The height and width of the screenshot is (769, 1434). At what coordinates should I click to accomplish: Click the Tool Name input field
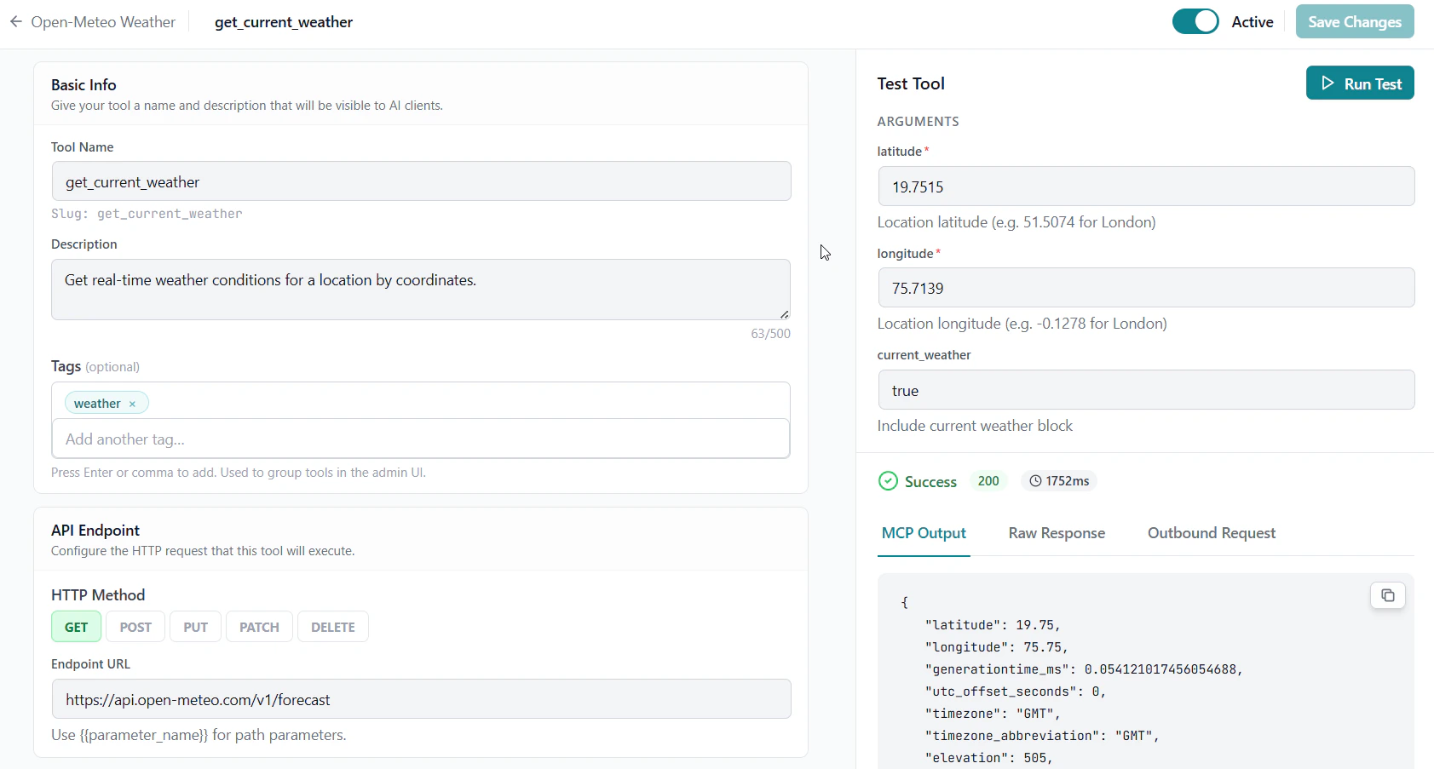point(421,181)
